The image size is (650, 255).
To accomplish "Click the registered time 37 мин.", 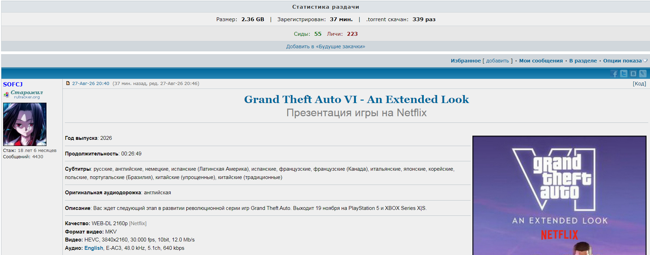I will tap(341, 19).
